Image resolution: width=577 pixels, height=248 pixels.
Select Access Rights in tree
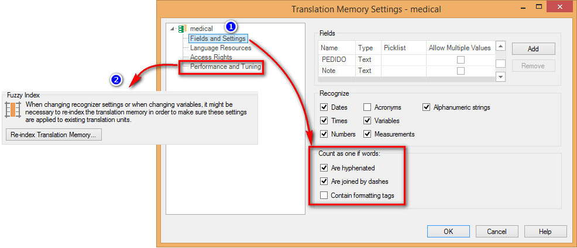(x=211, y=57)
